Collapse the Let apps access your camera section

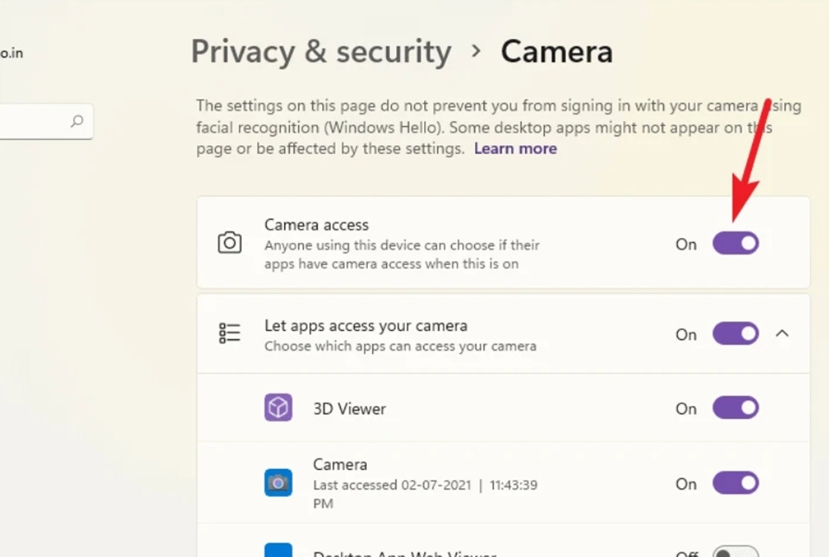coord(782,332)
